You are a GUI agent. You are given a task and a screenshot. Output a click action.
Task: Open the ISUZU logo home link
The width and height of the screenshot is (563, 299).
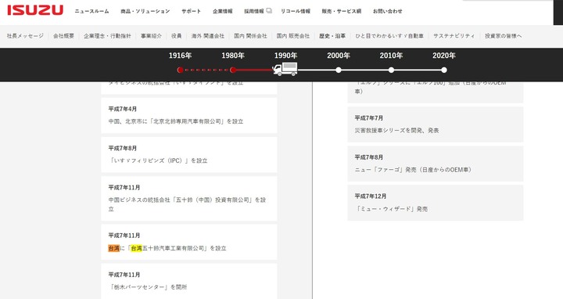click(x=35, y=10)
